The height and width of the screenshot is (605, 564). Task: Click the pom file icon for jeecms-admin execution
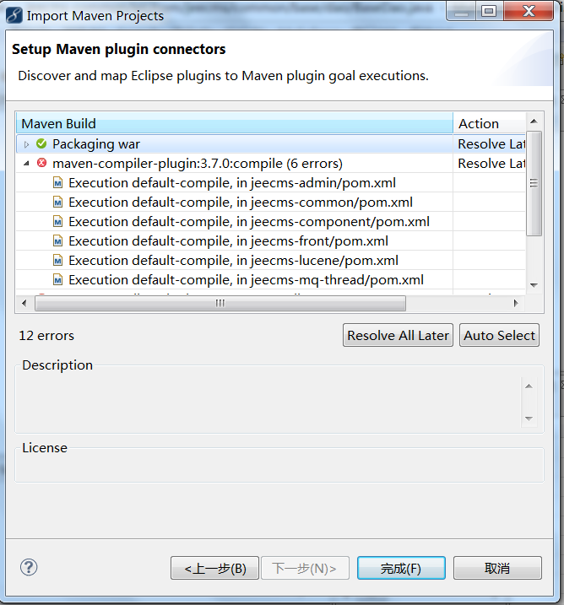[57, 183]
